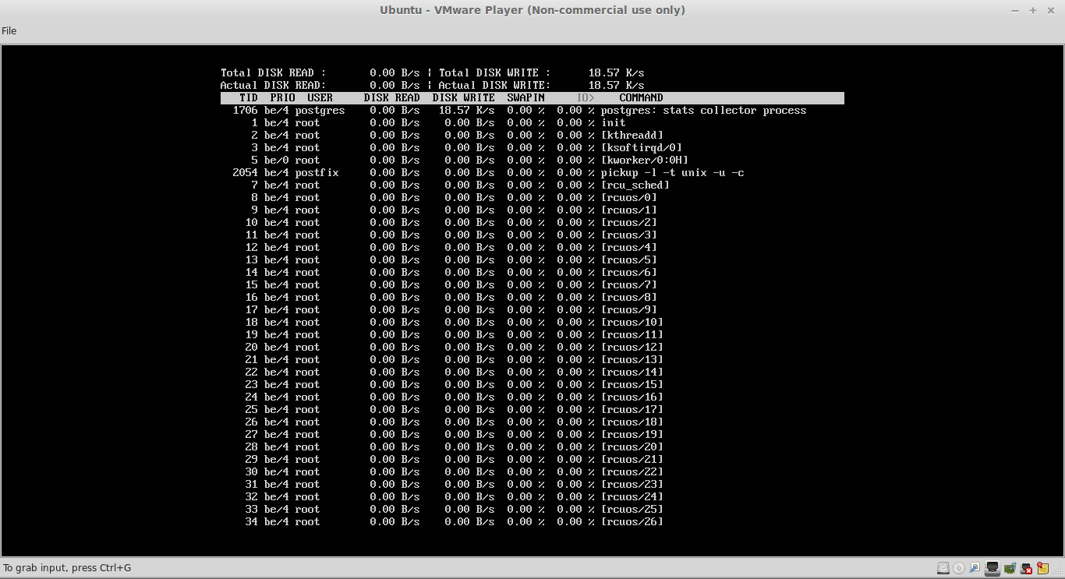Close the VMware Player window
Image resolution: width=1065 pixels, height=579 pixels.
[x=1052, y=10]
